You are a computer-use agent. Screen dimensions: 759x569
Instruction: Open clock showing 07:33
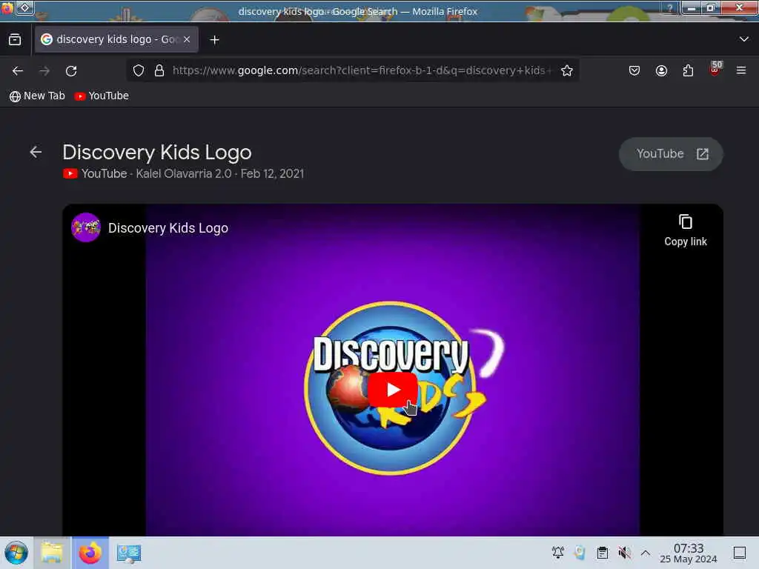click(x=689, y=553)
